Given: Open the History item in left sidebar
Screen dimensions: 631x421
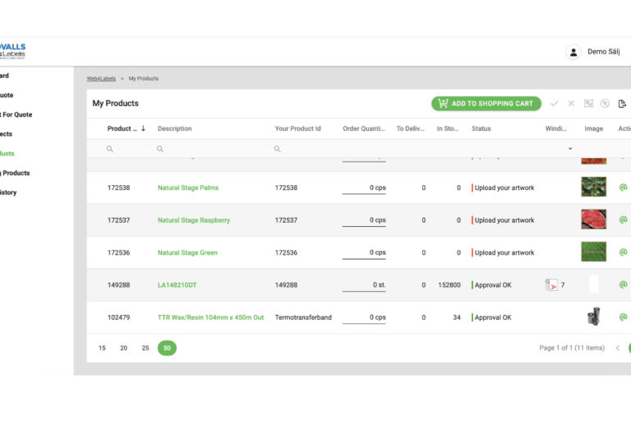Looking at the screenshot, I should 8,192.
